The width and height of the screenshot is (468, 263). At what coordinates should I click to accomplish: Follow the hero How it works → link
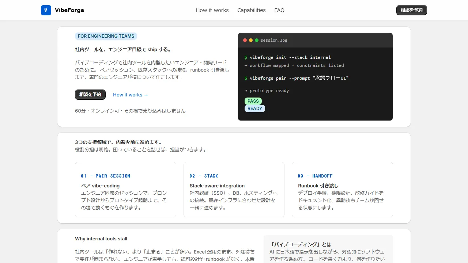tap(131, 95)
